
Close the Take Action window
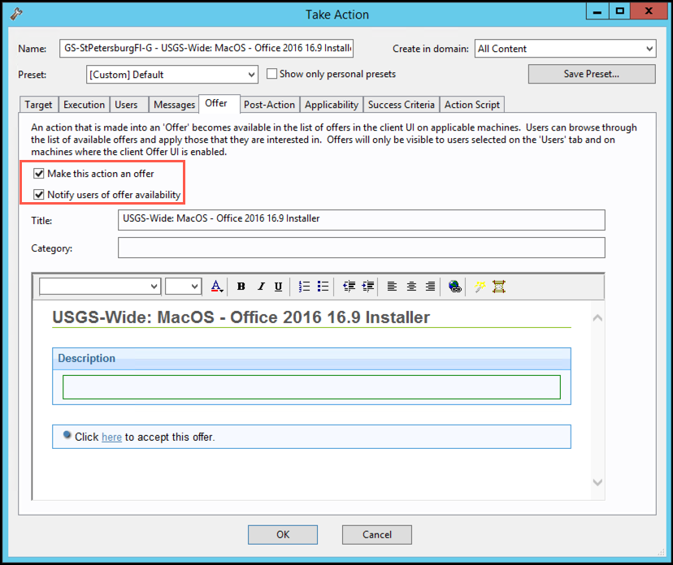click(649, 11)
